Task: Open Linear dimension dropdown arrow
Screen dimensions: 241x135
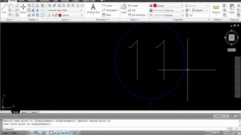Action: (113, 6)
